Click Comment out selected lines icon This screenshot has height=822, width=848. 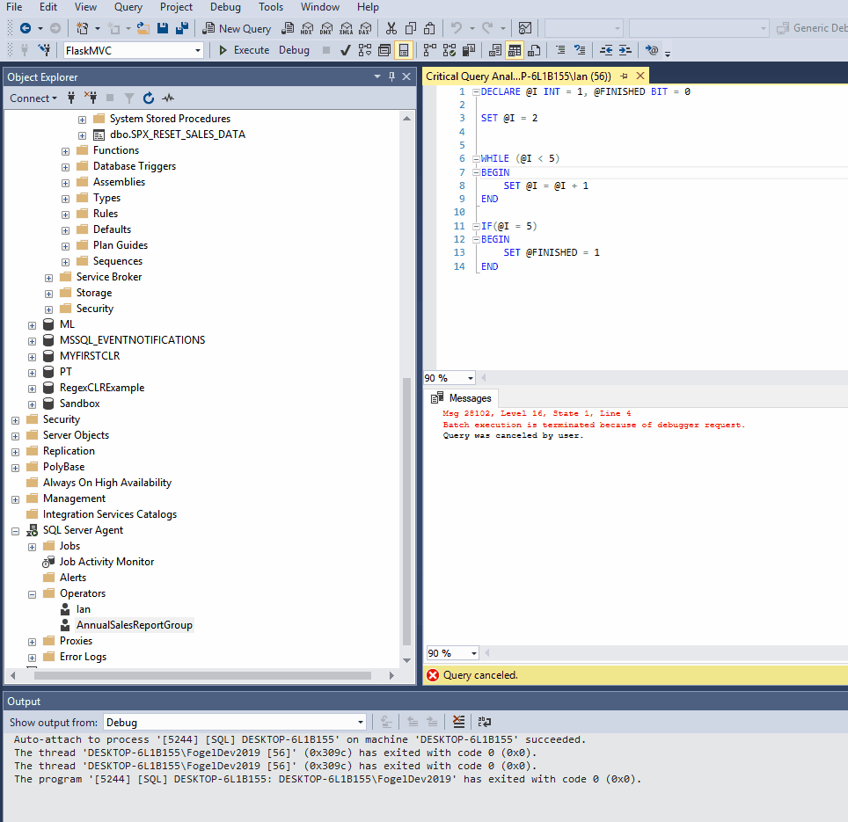pos(561,50)
